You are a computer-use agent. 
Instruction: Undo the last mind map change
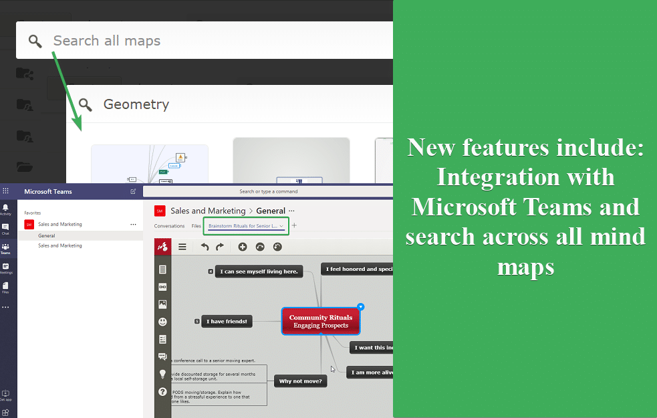[x=206, y=247]
